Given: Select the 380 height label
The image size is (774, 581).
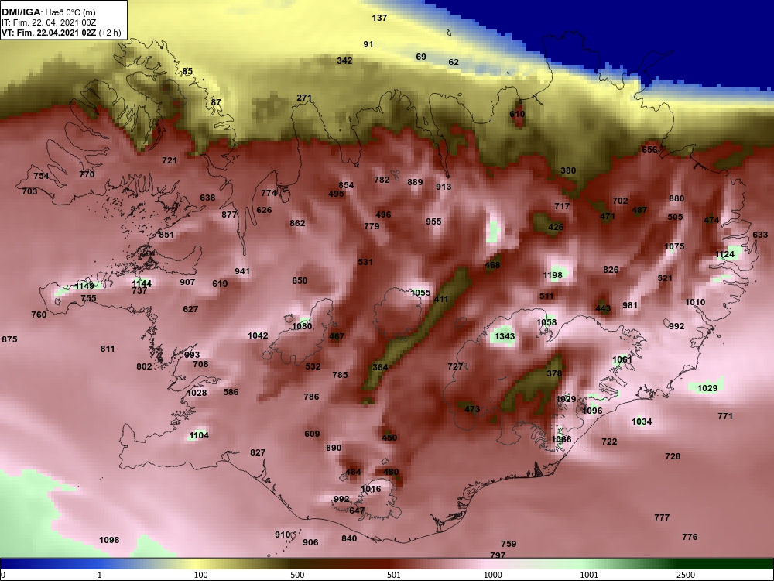Looking at the screenshot, I should pyautogui.click(x=568, y=170).
